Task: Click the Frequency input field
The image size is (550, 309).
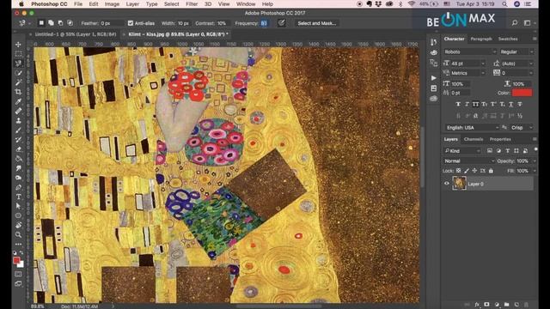Action: (264, 23)
